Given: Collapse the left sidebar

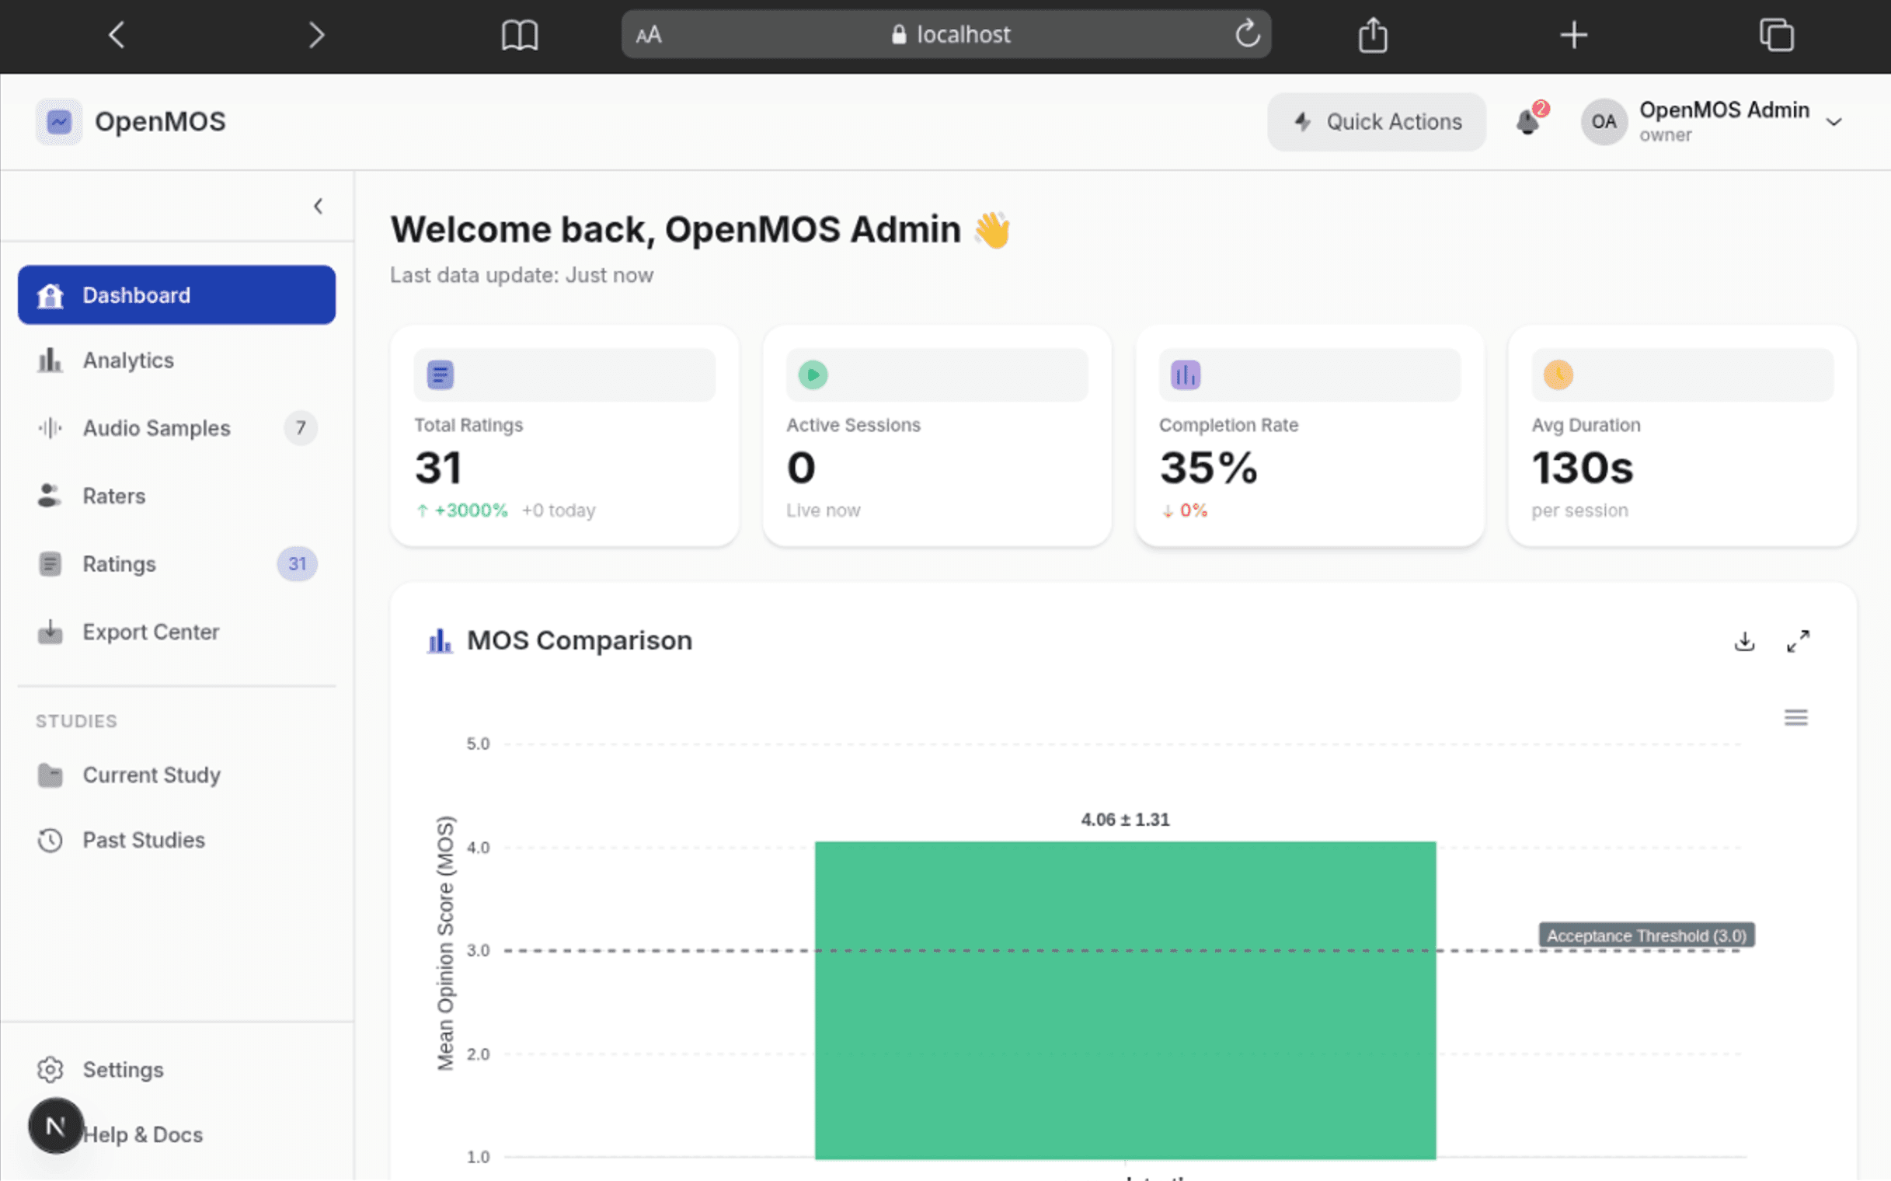Looking at the screenshot, I should tap(319, 205).
